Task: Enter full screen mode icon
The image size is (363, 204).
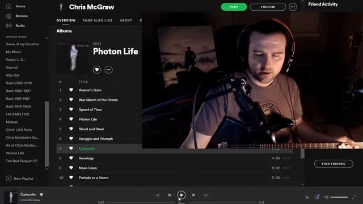Action: pos(354,197)
